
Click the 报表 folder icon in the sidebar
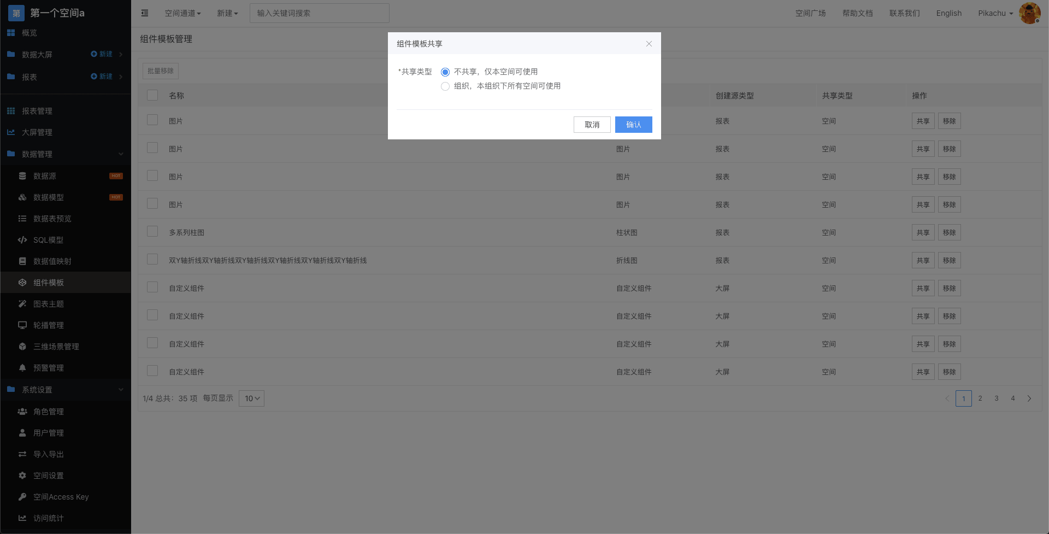click(11, 77)
